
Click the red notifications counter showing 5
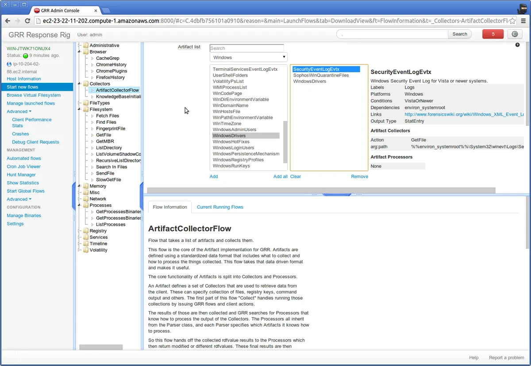(493, 34)
